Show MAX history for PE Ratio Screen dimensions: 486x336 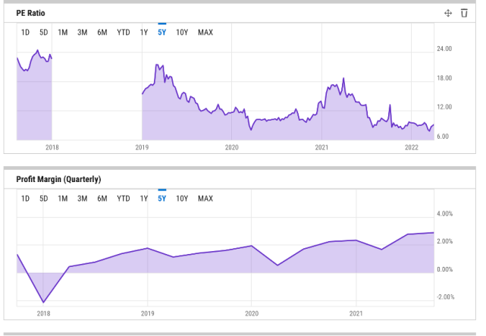205,33
